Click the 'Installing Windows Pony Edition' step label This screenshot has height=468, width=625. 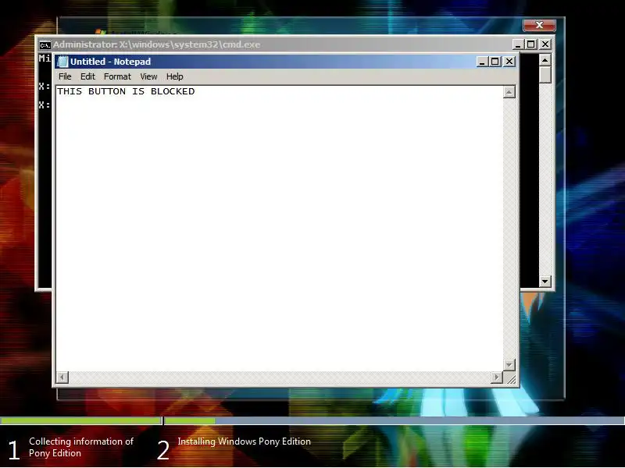point(244,441)
